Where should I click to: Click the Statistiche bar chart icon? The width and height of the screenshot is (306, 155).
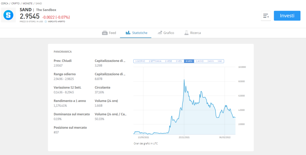(128, 33)
